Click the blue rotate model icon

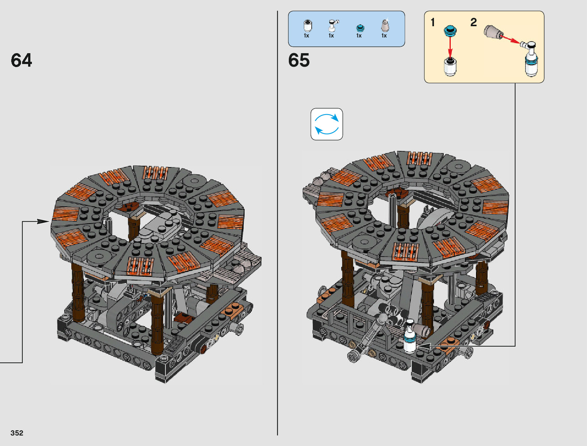pos(327,124)
